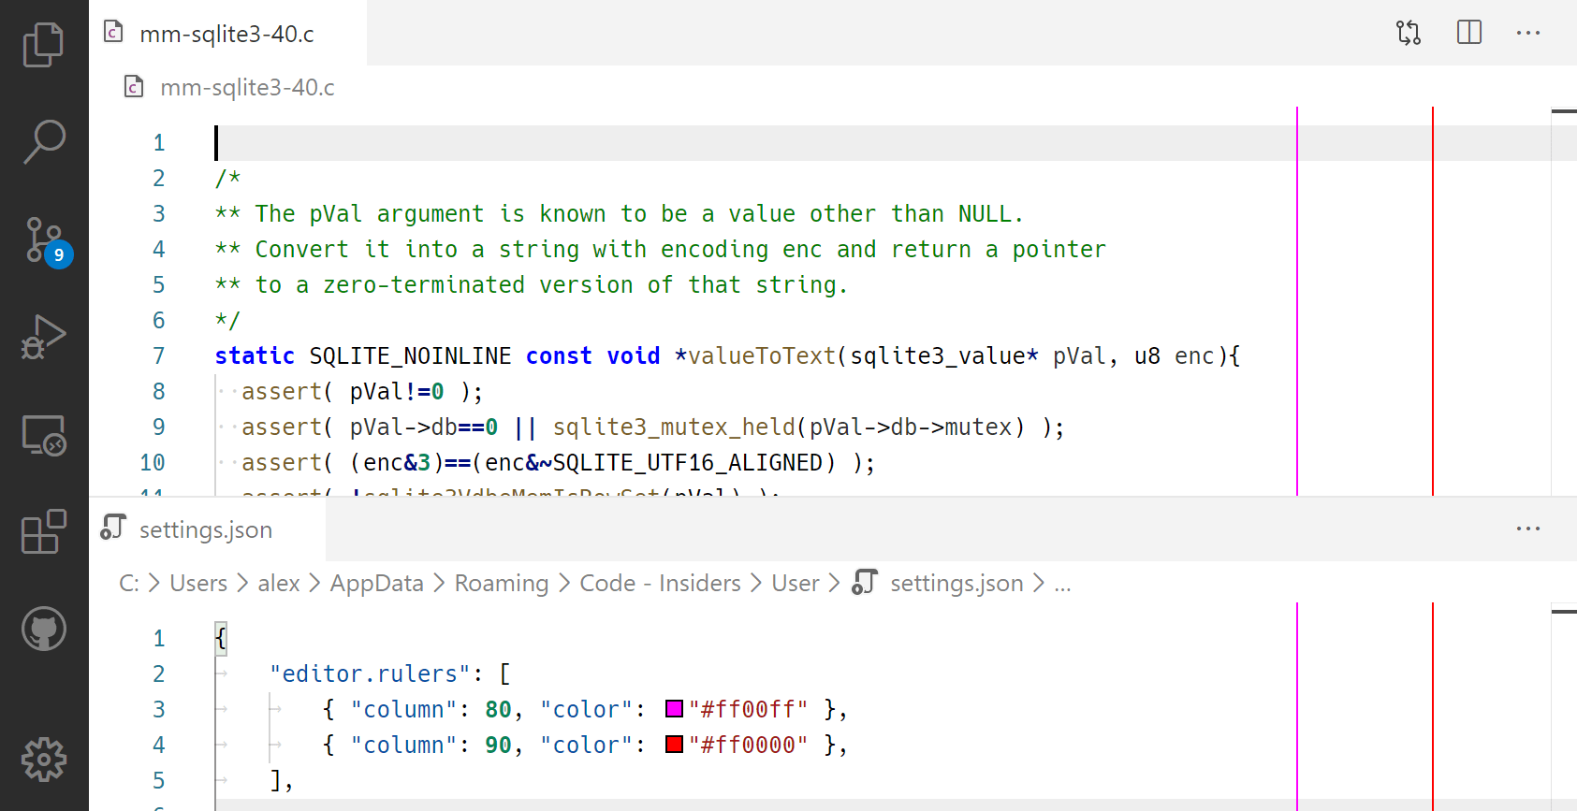This screenshot has height=811, width=1577.
Task: Split the editor to the right
Action: click(1468, 33)
